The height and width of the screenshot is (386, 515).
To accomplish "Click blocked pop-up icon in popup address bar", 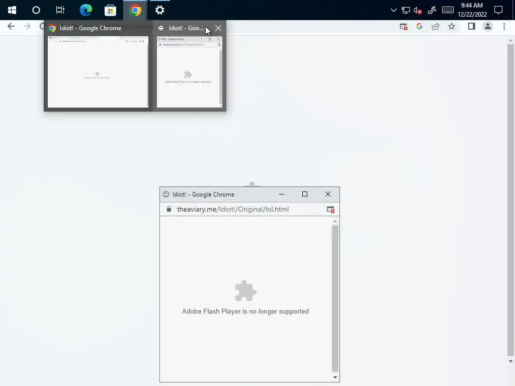I will (x=330, y=210).
